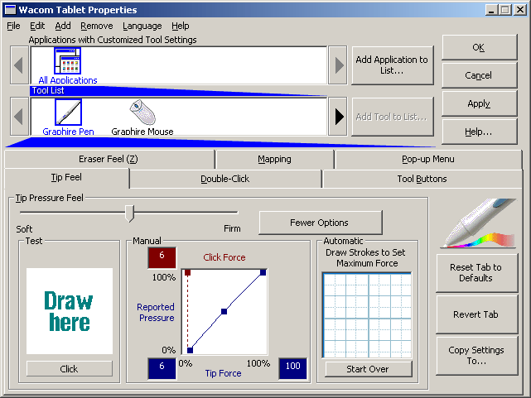Screen dimensions: 531x398
Task: Click Copy Settings To button
Action: [476, 355]
